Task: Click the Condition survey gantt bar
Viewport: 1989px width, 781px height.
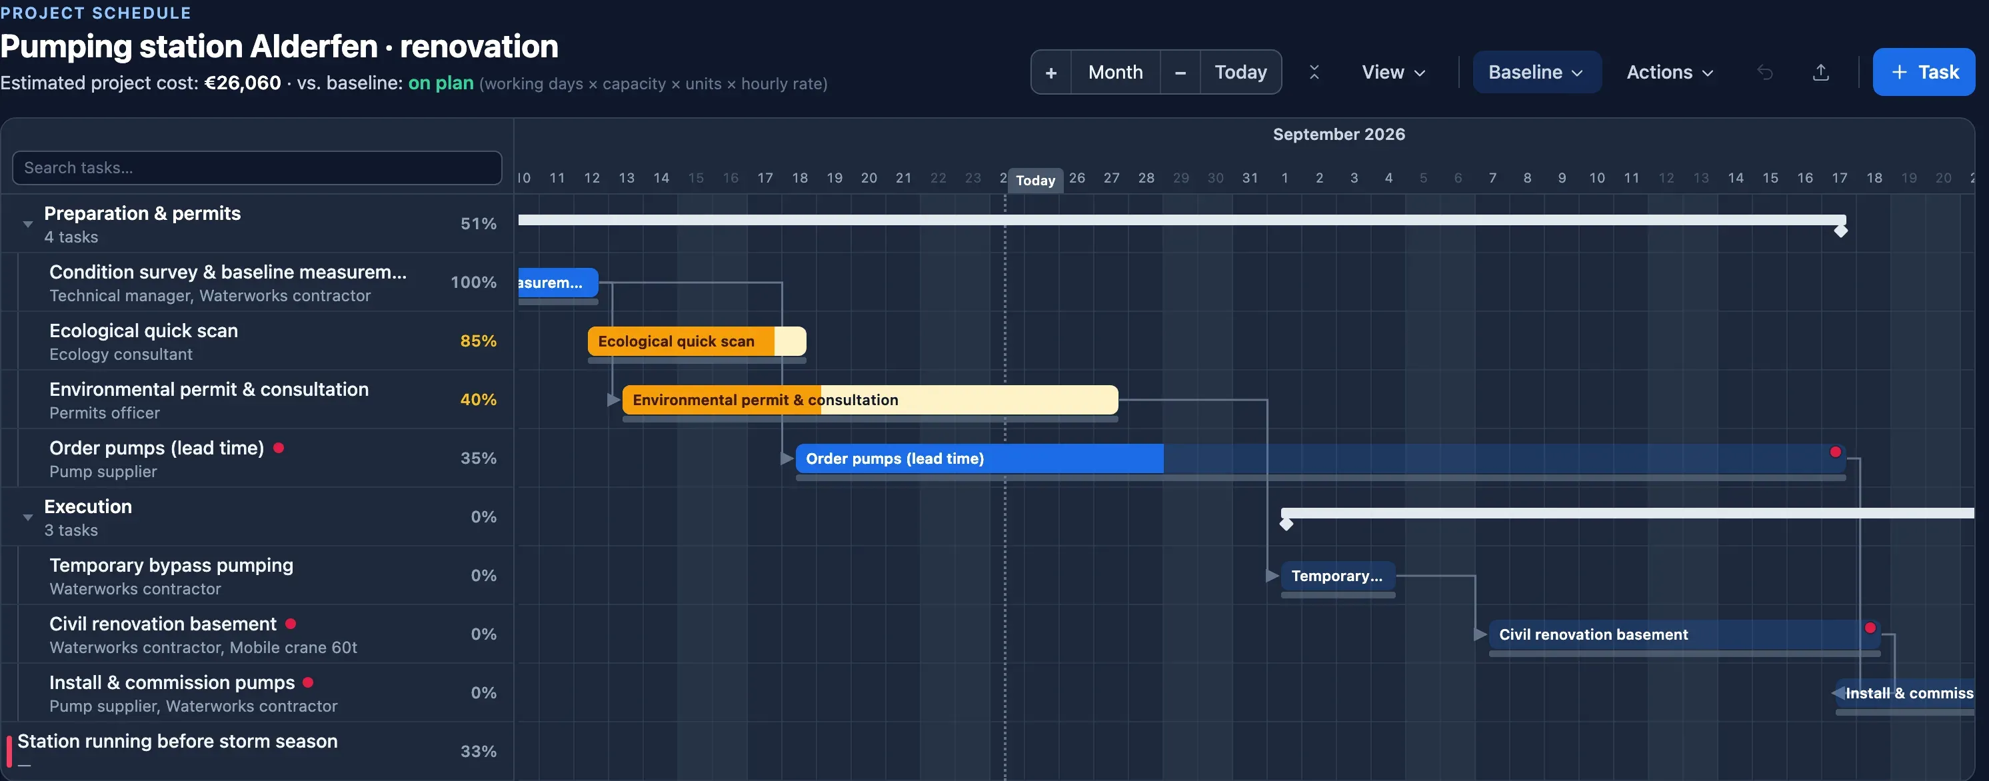Action: point(557,283)
